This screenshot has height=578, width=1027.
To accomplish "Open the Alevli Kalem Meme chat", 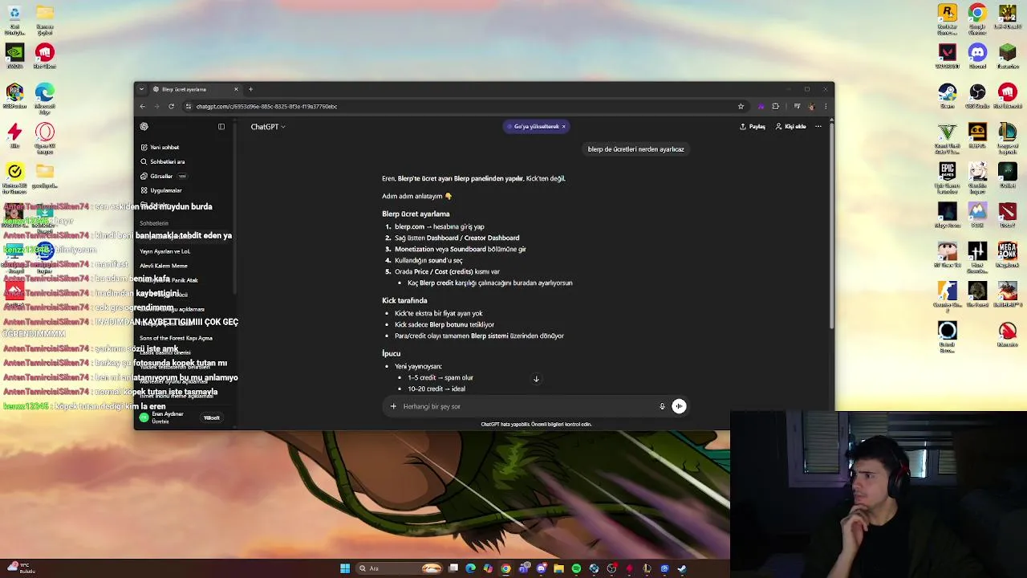I will [x=164, y=266].
